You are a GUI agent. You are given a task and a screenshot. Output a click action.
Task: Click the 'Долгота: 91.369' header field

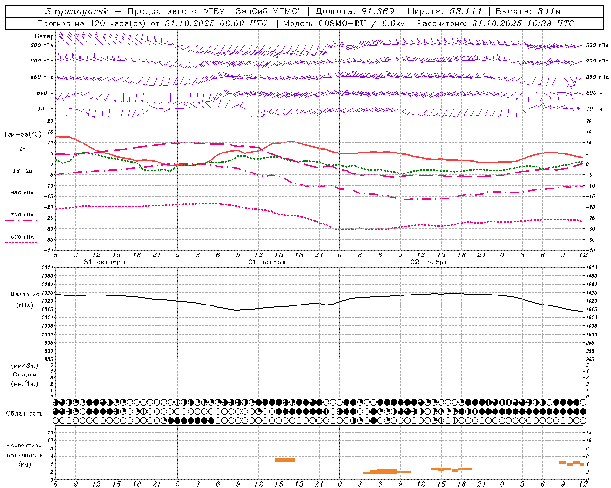[355, 11]
